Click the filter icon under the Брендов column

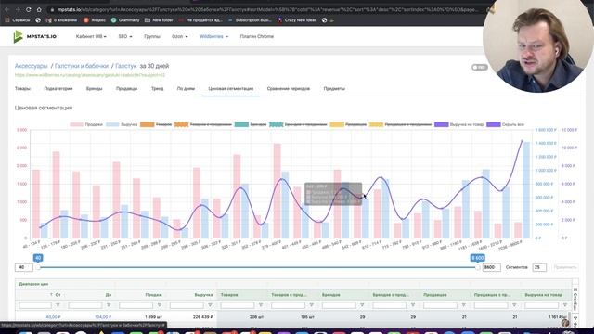coord(362,305)
